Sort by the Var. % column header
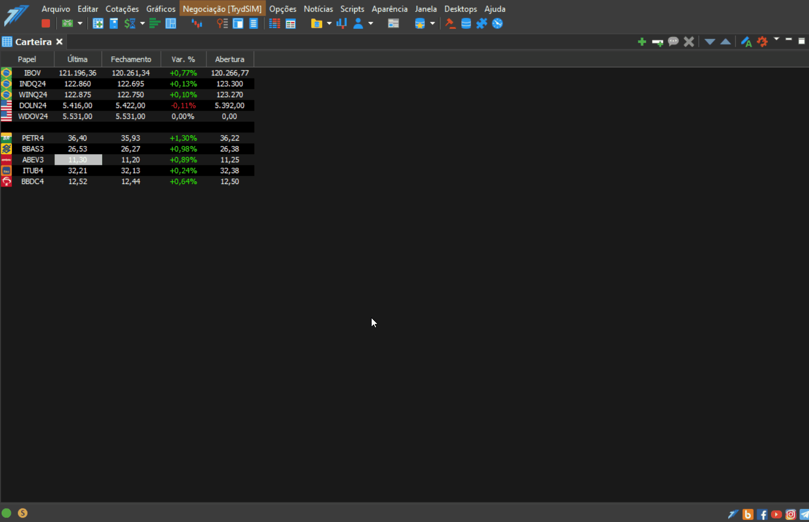The width and height of the screenshot is (809, 522). click(x=184, y=59)
